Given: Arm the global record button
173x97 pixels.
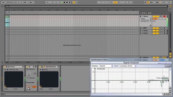Looking at the screenshot, I should click(67, 2).
